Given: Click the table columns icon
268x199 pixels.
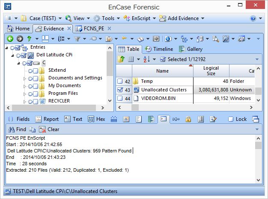Looking at the screenshot, I should click(x=131, y=59).
